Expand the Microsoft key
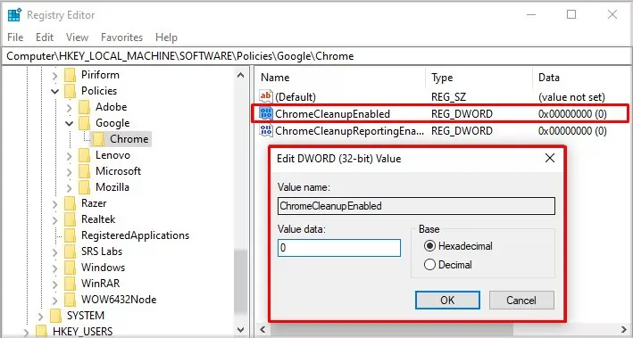This screenshot has height=338, width=633. click(x=69, y=172)
